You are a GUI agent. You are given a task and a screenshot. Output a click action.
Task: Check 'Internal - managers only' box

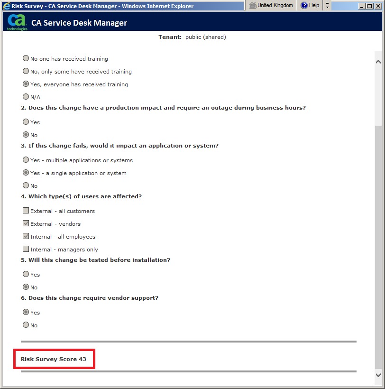[26, 249]
